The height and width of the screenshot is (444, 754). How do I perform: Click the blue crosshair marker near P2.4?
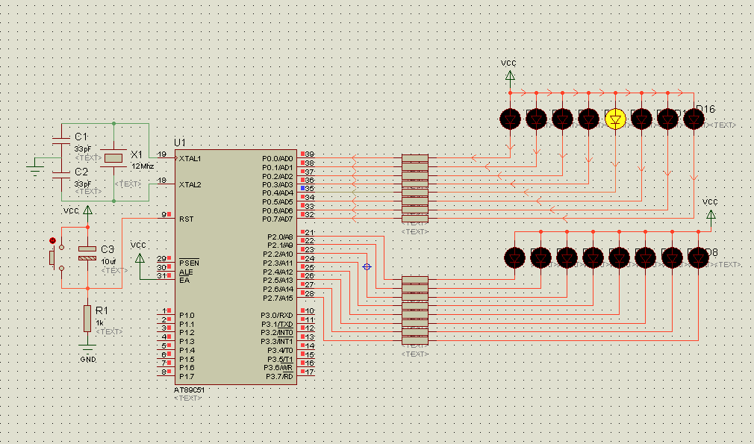point(367,266)
